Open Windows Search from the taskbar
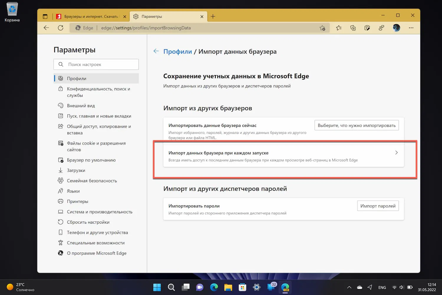442x295 pixels. pos(171,287)
